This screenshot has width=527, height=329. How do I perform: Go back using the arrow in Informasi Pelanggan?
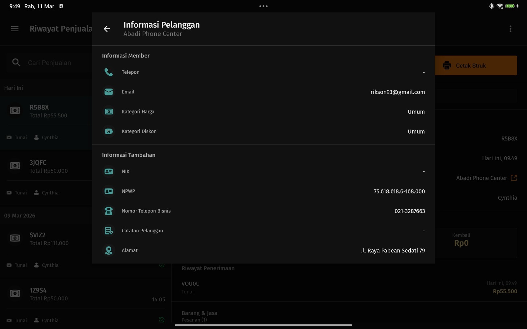107,29
